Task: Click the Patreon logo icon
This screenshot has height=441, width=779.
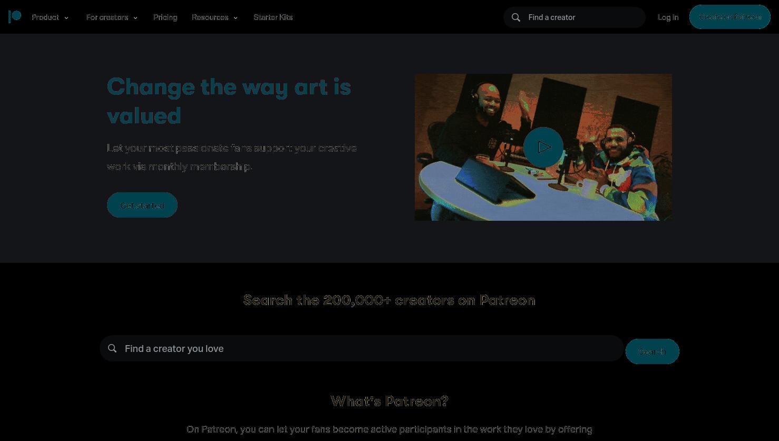Action: (x=15, y=17)
